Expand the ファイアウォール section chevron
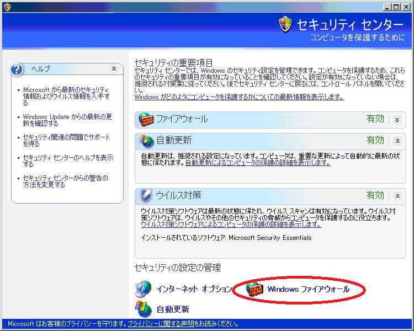414x331 pixels. point(397,120)
